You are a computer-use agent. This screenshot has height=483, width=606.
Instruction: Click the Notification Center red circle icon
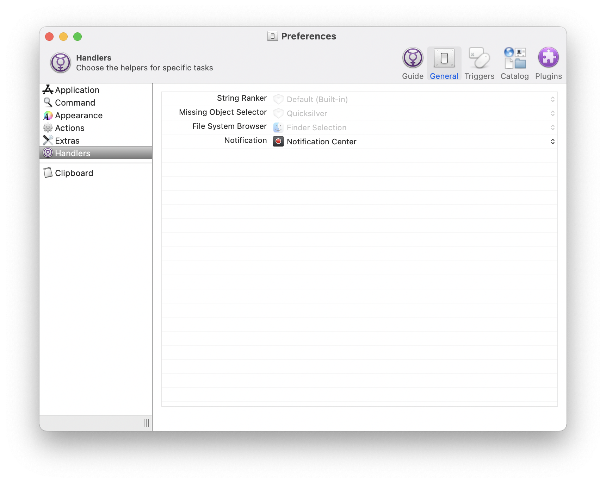click(x=278, y=142)
